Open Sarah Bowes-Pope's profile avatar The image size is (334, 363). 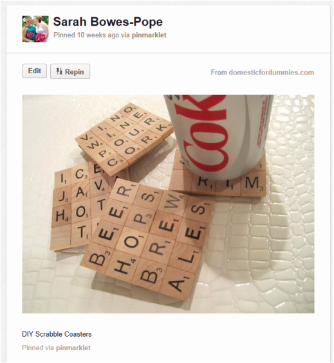tap(35, 29)
